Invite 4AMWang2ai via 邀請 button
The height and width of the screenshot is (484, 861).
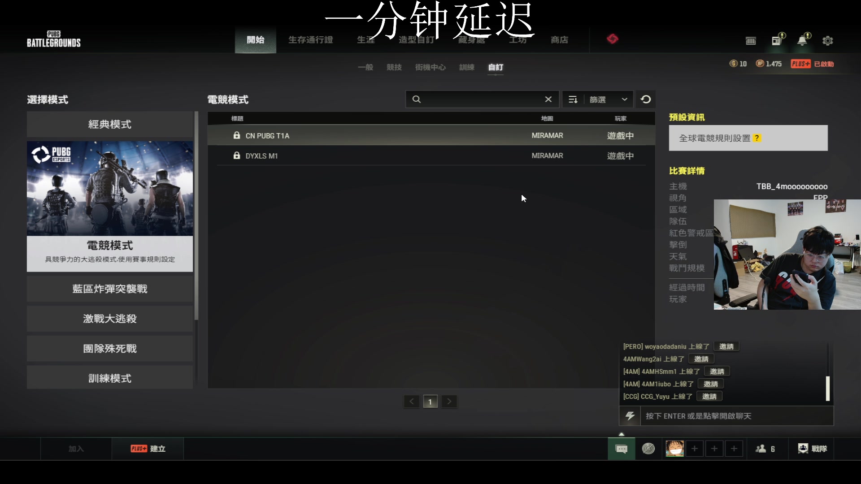click(x=701, y=359)
